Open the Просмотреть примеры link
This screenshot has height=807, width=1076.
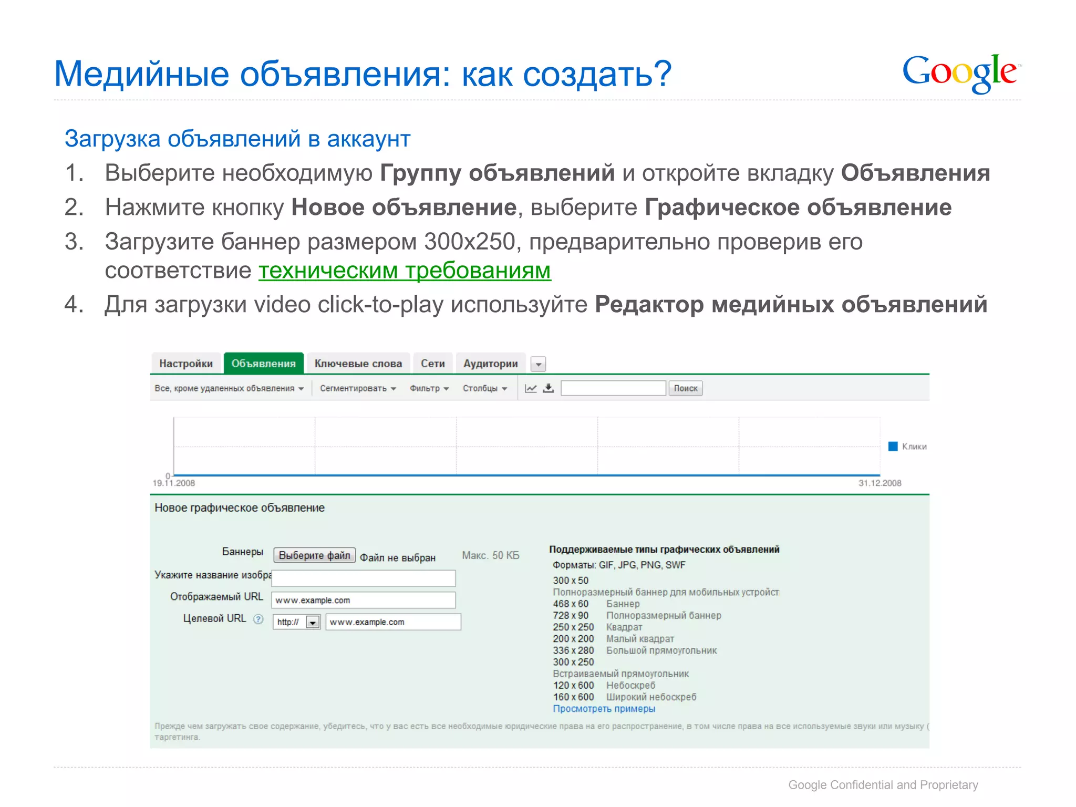[x=604, y=709]
